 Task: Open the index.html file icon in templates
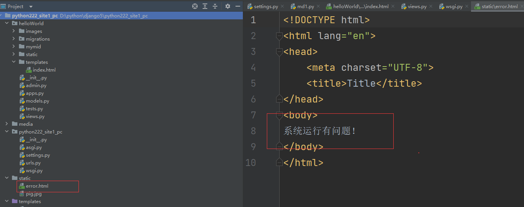[29, 70]
